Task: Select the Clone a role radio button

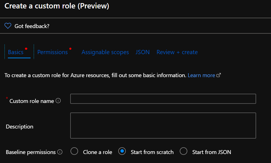Action: point(74,151)
